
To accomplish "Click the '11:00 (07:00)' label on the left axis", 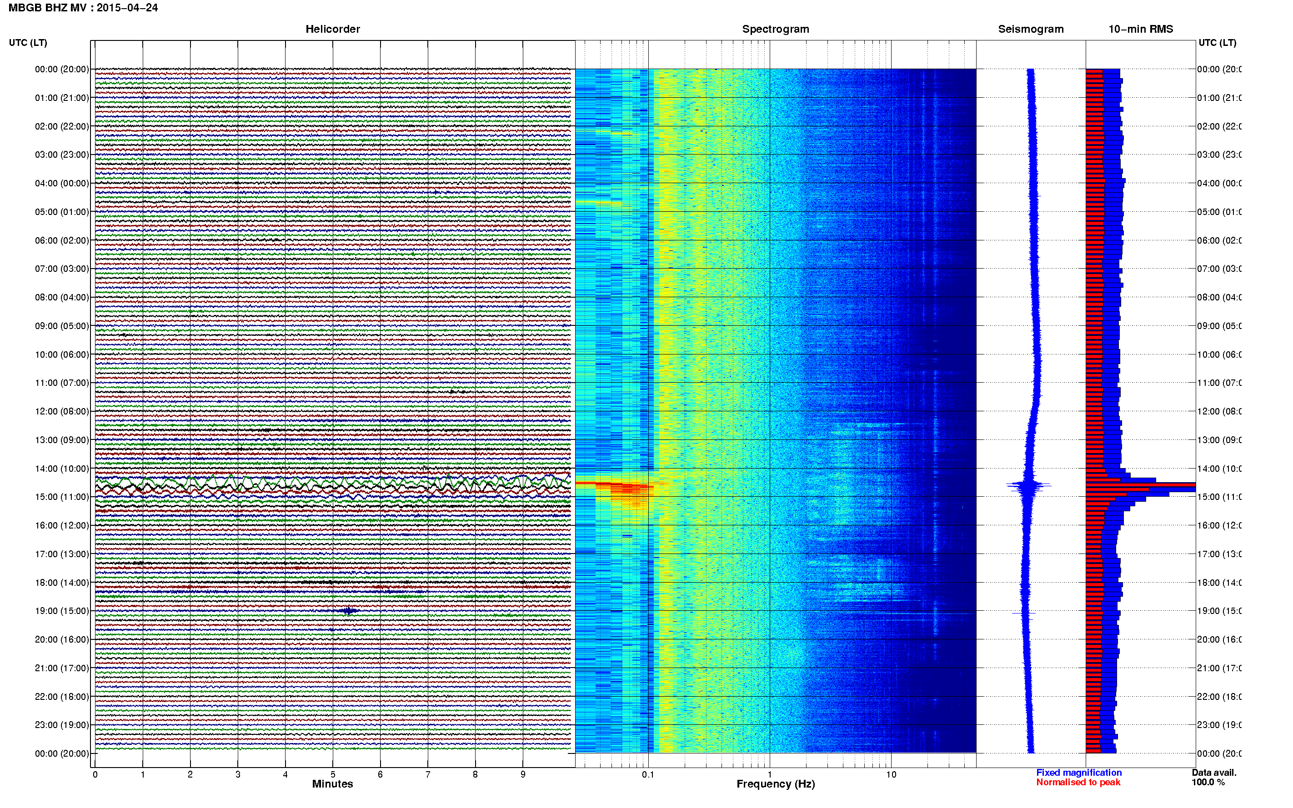I will coord(62,383).
